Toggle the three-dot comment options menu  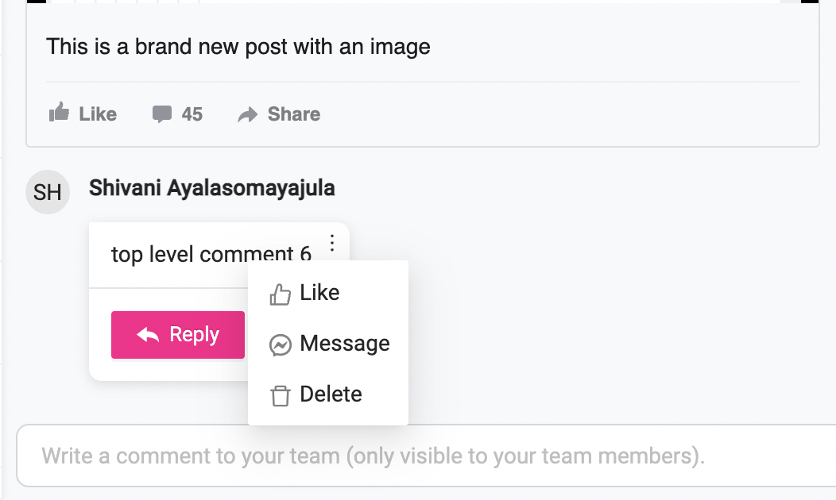[332, 244]
